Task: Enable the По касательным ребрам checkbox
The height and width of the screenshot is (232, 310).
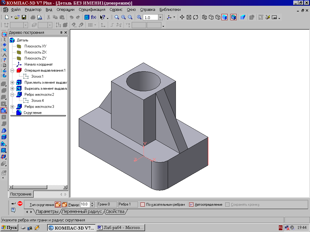Action: (143, 205)
